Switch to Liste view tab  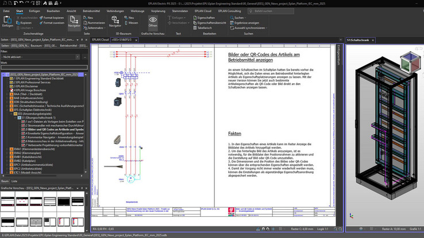[14, 181]
